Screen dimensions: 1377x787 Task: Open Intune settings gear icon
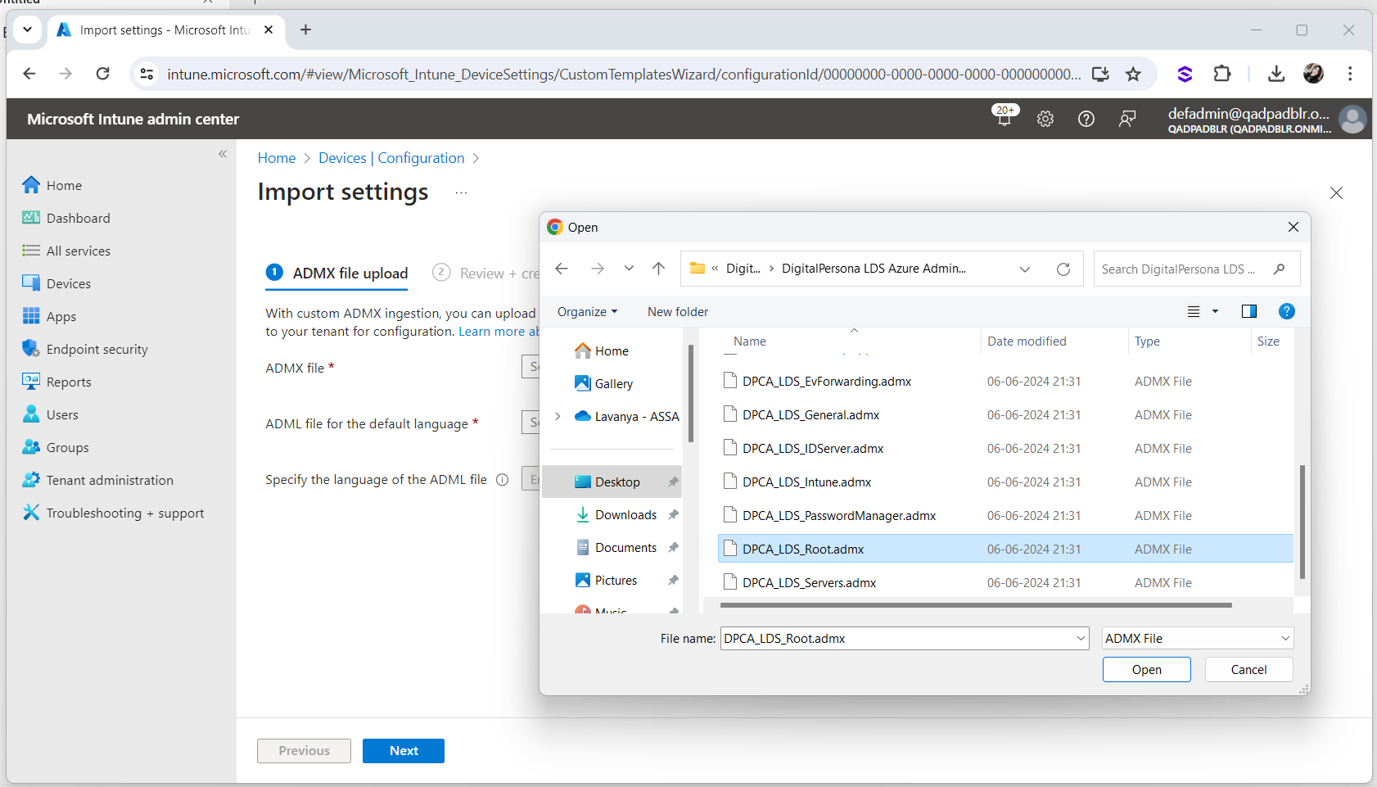click(1045, 119)
